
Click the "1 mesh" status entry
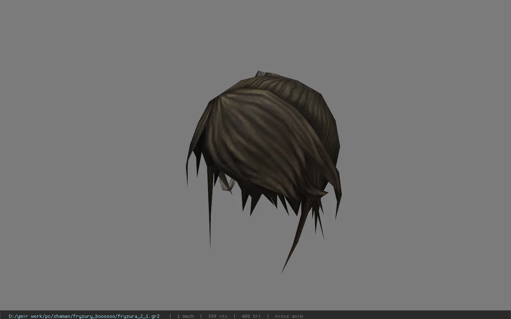[x=186, y=316]
